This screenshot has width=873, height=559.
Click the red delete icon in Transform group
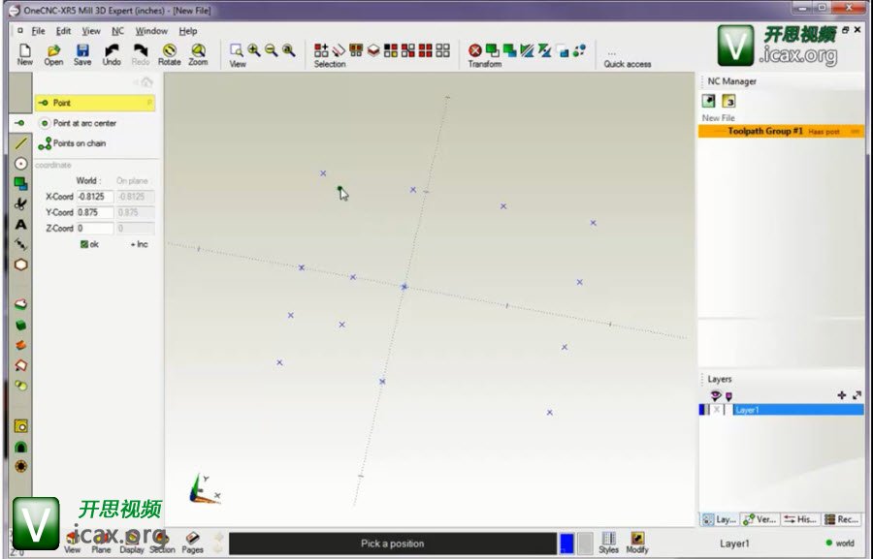[475, 50]
